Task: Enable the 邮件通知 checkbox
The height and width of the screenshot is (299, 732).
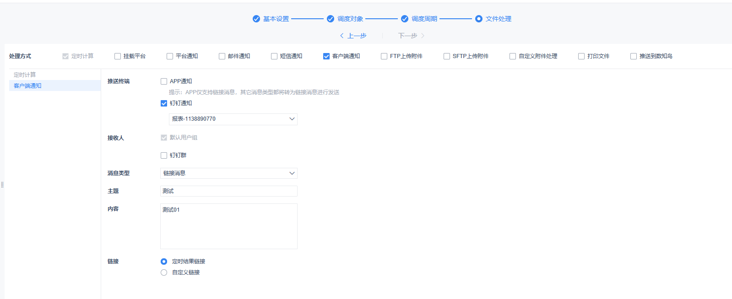Action: coord(222,56)
